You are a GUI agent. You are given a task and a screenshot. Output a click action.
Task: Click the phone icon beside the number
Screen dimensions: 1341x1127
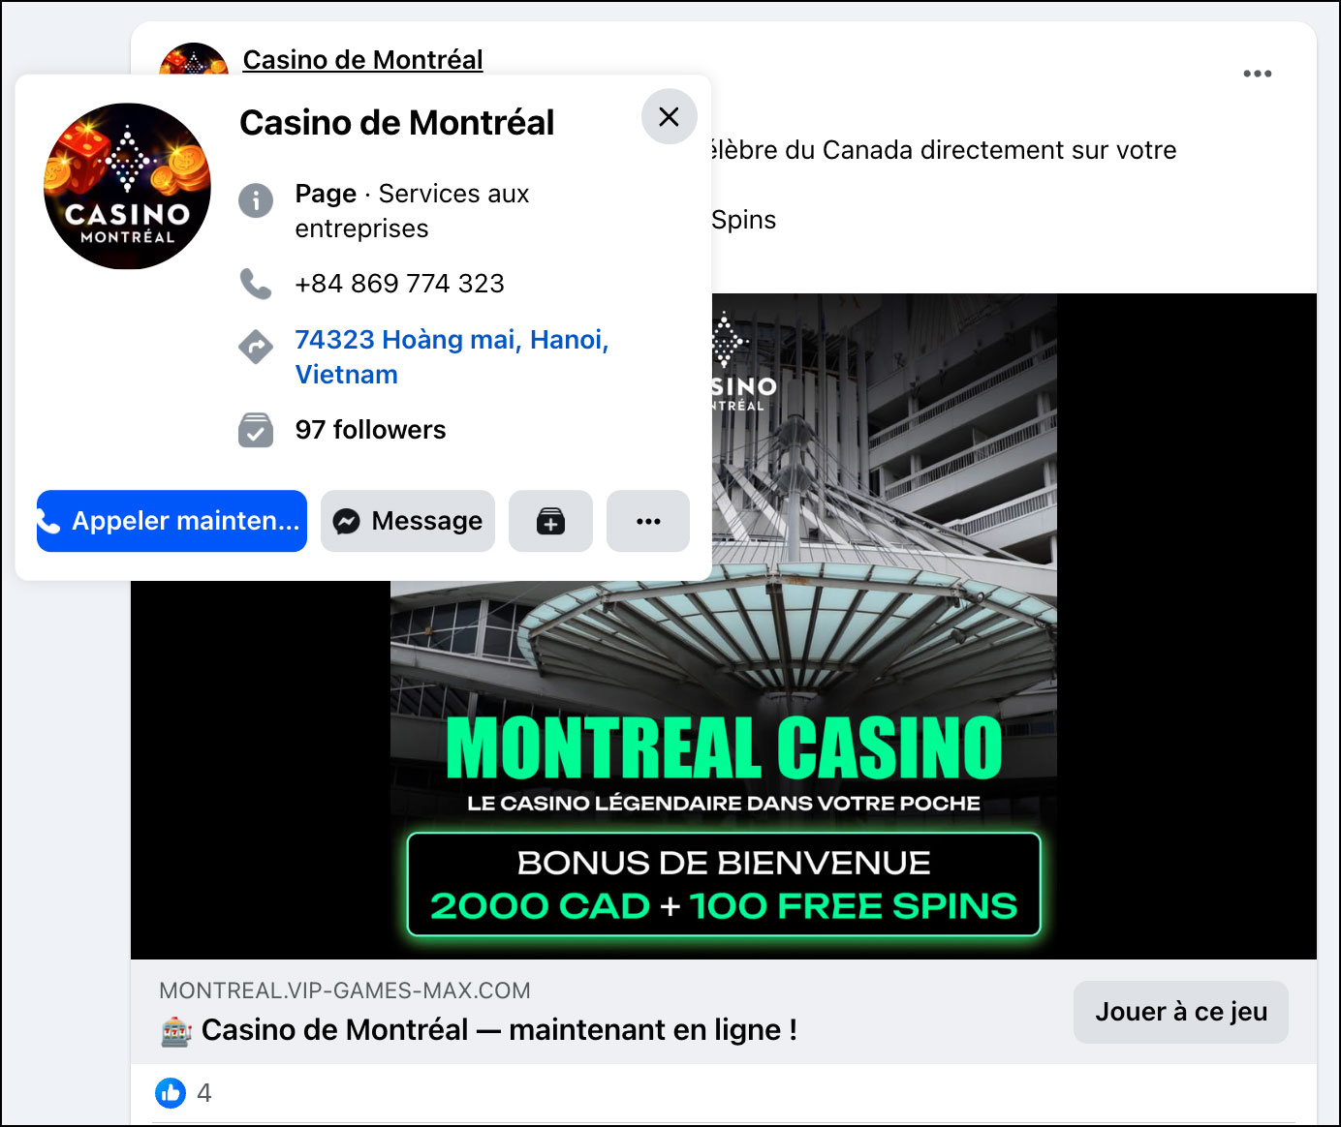point(256,284)
